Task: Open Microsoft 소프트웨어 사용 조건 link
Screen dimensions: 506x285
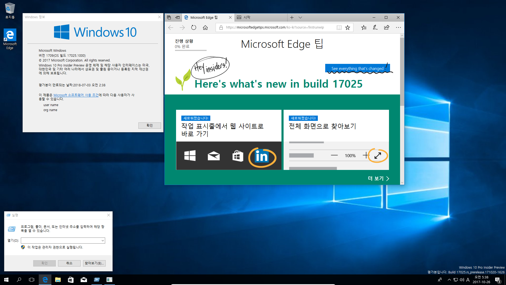Action: click(76, 95)
